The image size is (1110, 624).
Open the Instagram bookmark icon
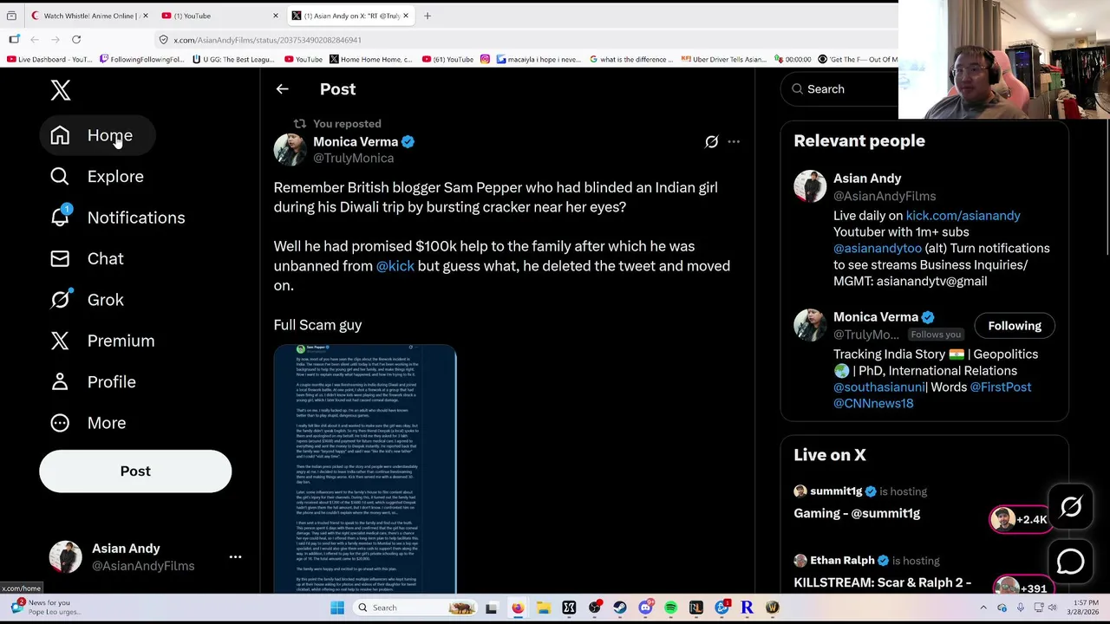pos(485,60)
